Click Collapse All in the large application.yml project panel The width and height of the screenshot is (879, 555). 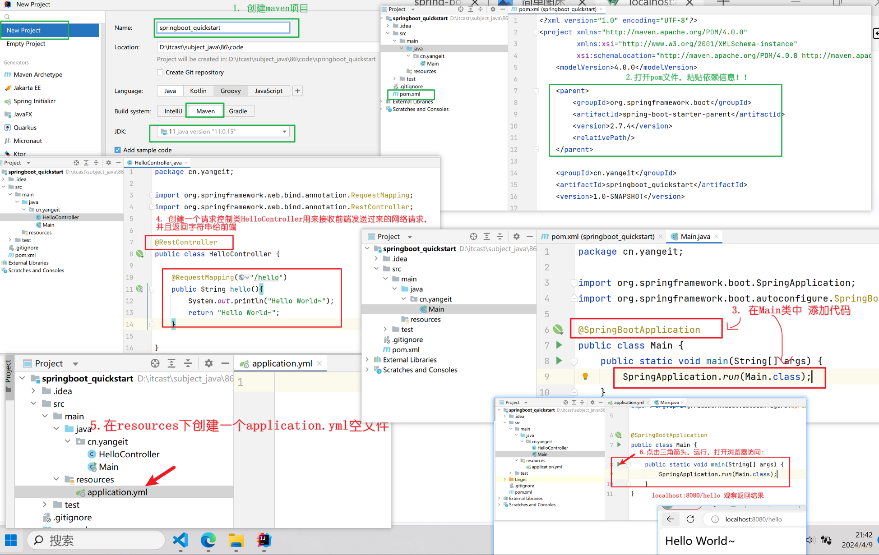(x=188, y=363)
